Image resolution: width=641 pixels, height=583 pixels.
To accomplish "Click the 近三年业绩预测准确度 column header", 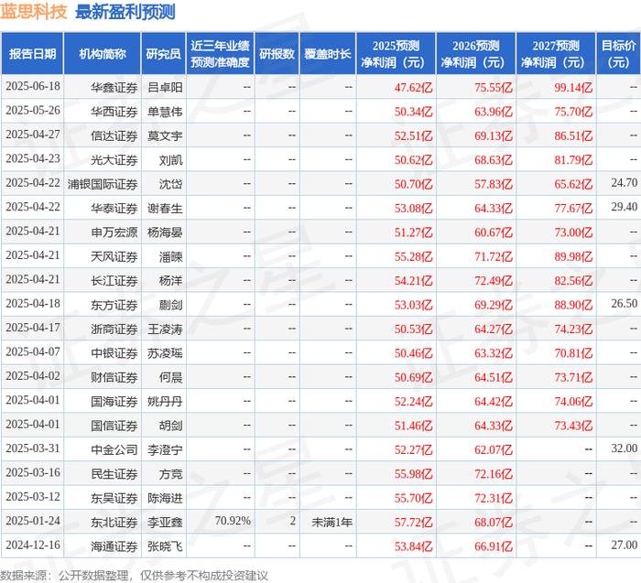I will pos(220,54).
